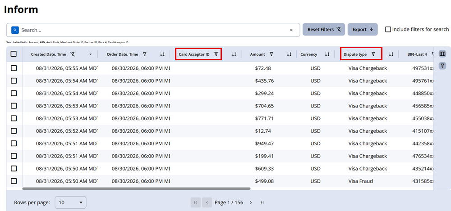This screenshot has height=211, width=451.
Task: Click the 476534 BIN cell
Action: coord(423,156)
